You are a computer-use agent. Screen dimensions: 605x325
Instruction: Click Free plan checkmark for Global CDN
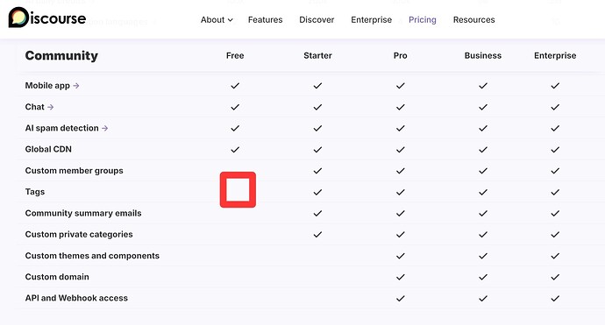pyautogui.click(x=235, y=149)
